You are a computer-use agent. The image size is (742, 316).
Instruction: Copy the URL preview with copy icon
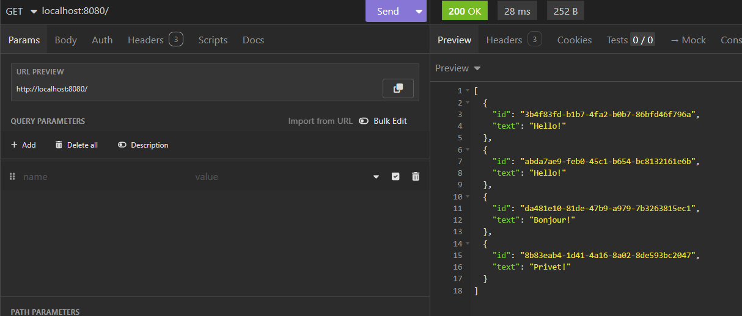[398, 88]
